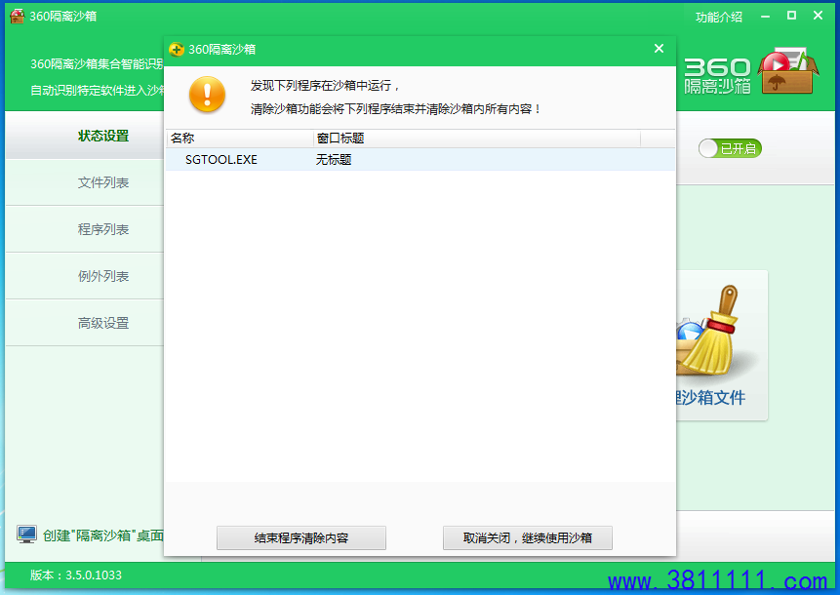
Task: Click the 360隔离沙箱 box logo at top right
Action: coord(750,73)
